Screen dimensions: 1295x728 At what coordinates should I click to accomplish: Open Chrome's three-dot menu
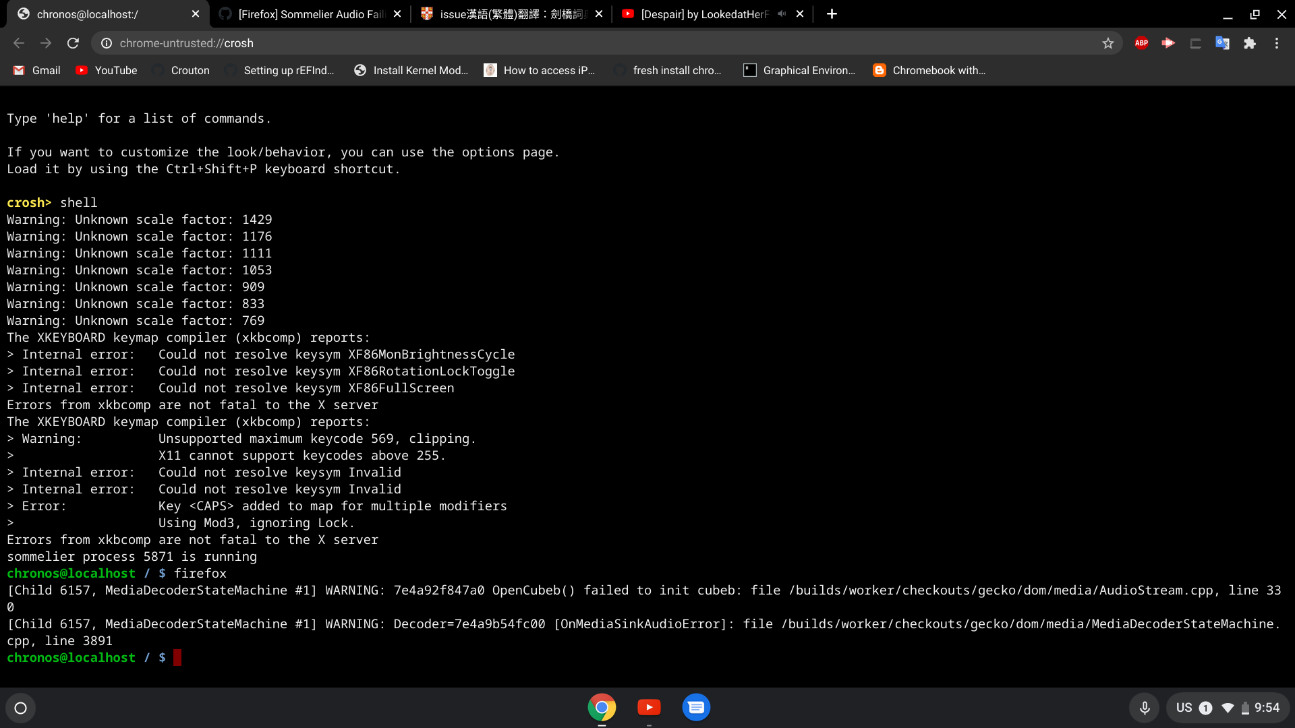tap(1277, 42)
